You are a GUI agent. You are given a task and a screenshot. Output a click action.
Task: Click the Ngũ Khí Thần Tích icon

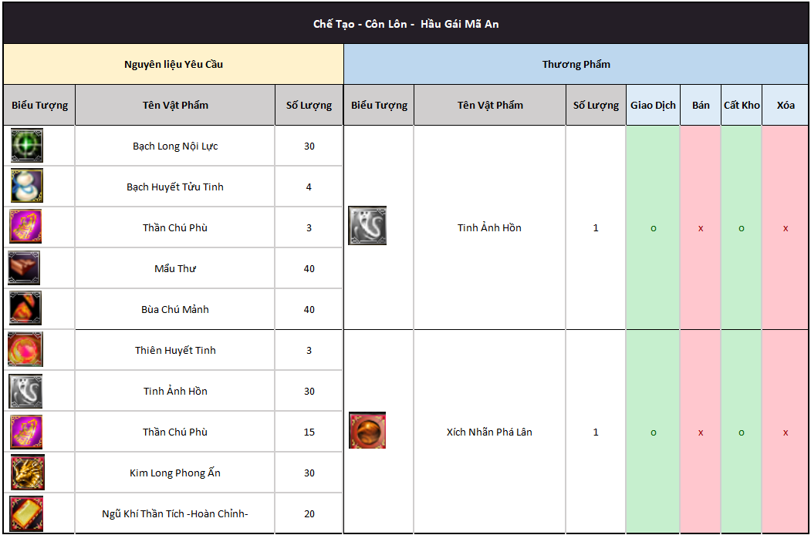coord(26,513)
